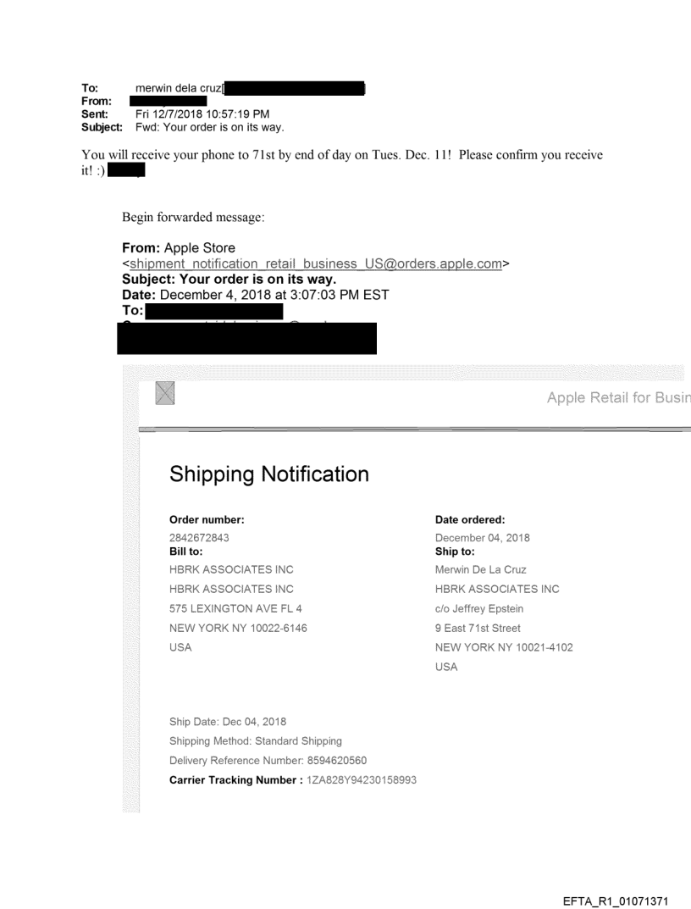Click the broken image placeholder icon

165,393
